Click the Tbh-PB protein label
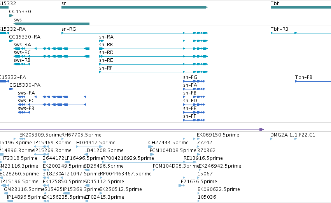 pos(303,77)
